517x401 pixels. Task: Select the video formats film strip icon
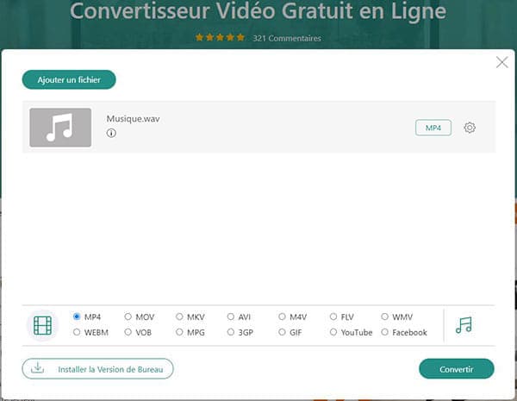tap(43, 325)
